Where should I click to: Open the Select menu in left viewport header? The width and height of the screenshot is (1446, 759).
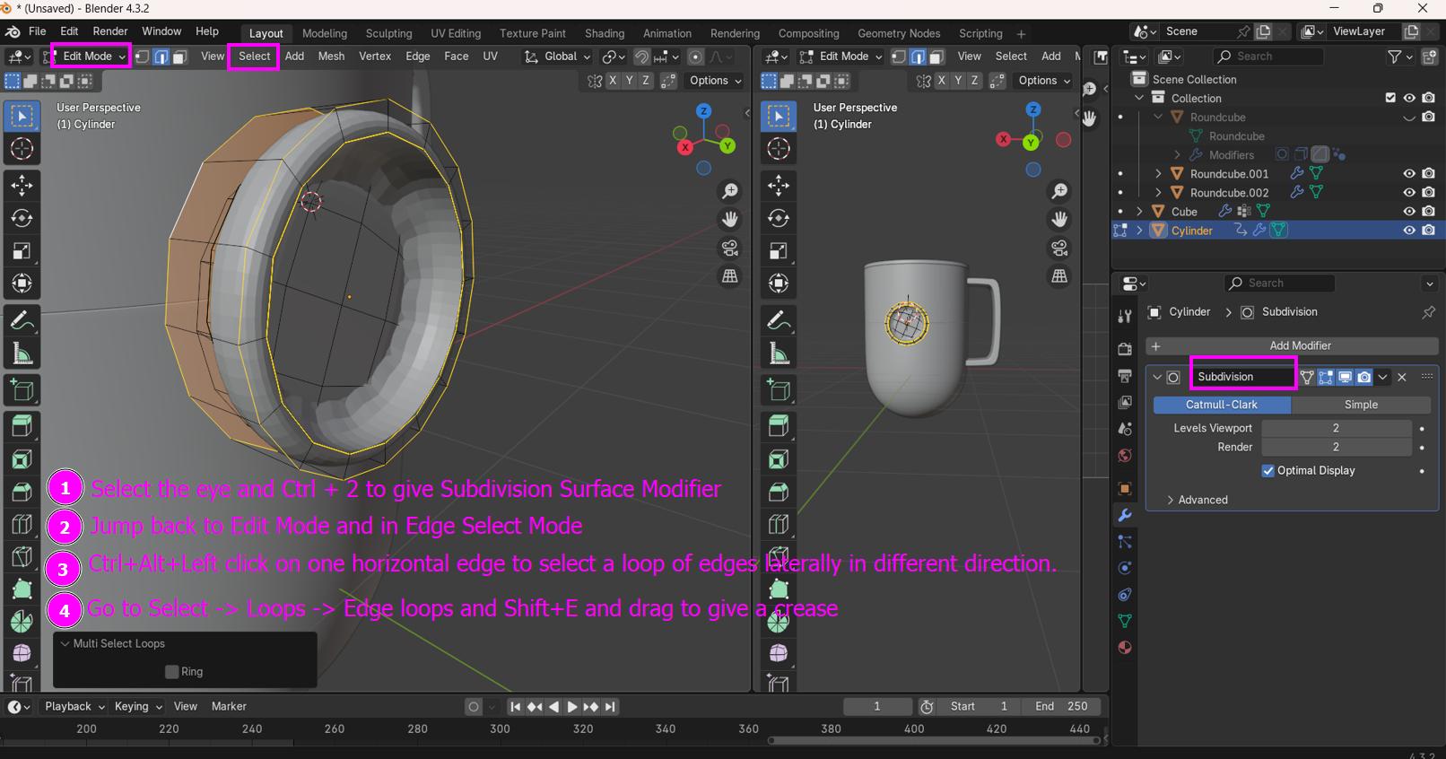point(254,56)
